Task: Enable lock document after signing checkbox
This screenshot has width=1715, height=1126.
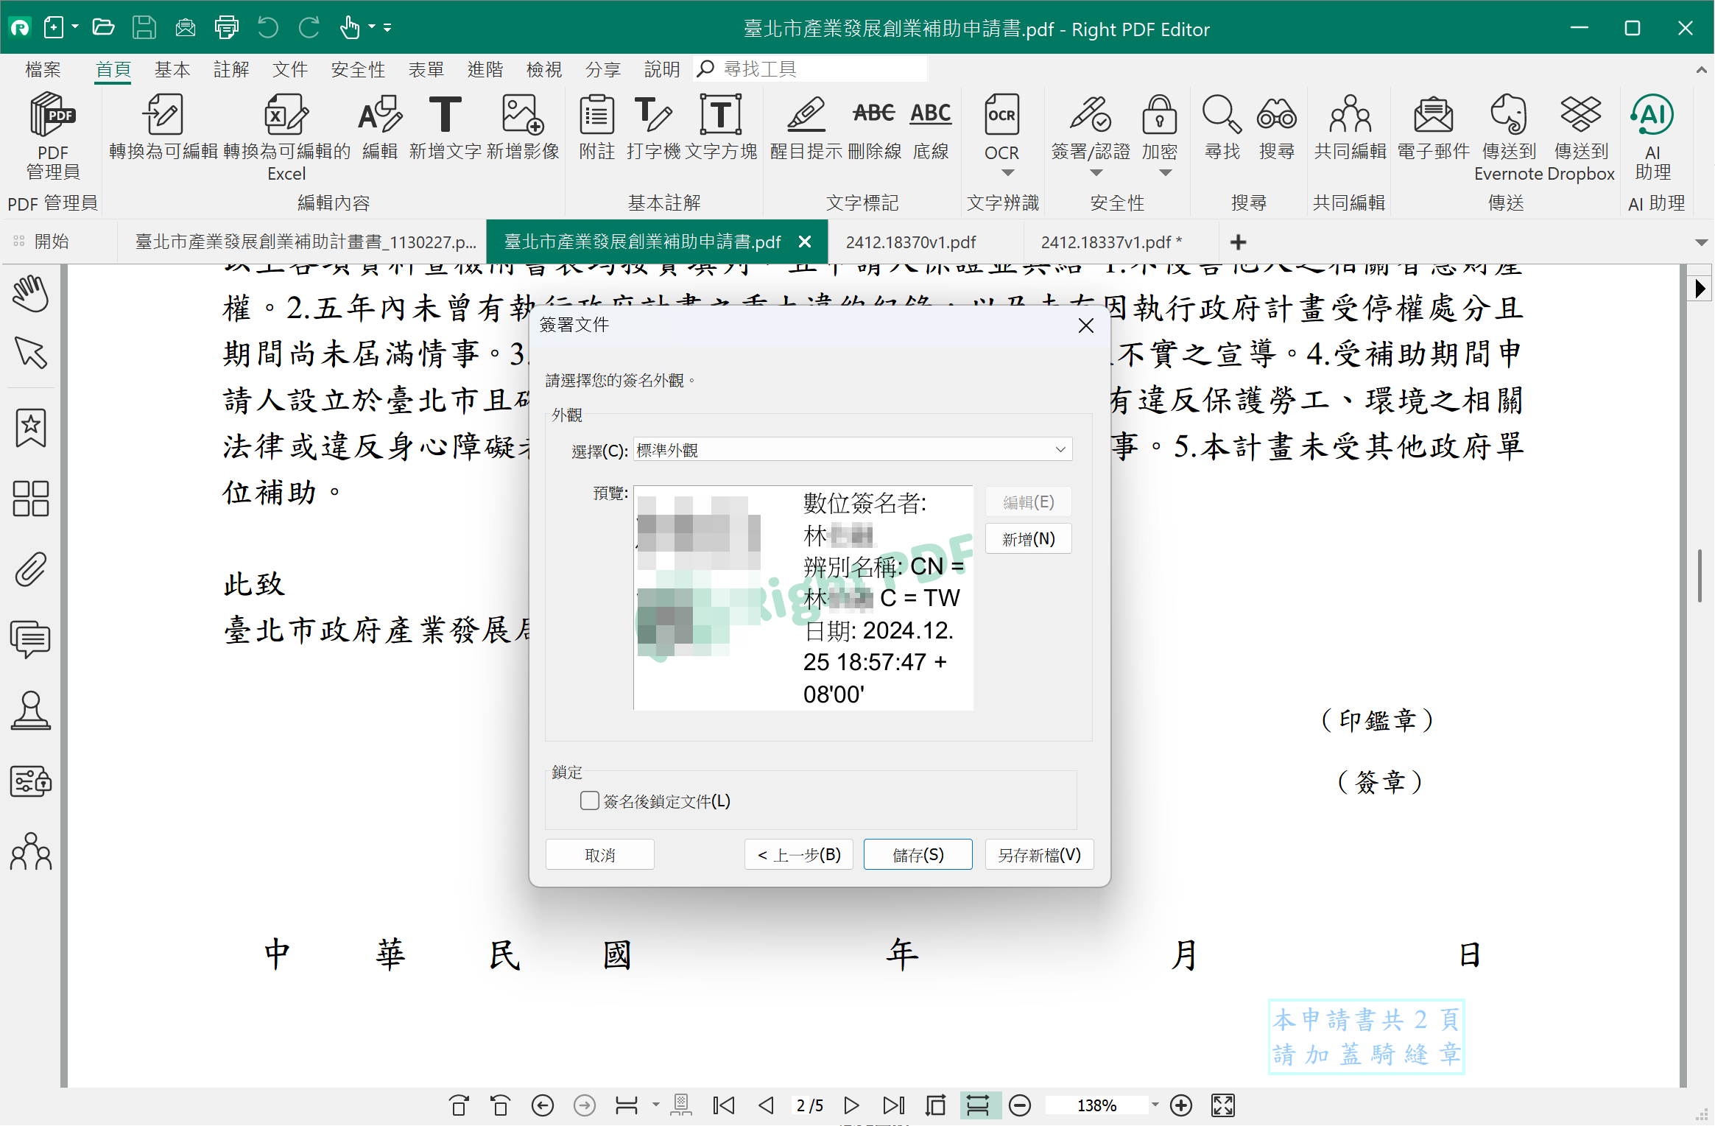Action: click(589, 800)
